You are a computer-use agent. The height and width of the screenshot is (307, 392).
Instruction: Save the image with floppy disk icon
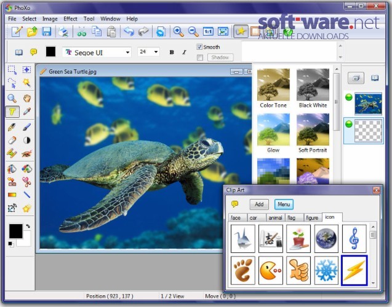pyautogui.click(x=47, y=32)
